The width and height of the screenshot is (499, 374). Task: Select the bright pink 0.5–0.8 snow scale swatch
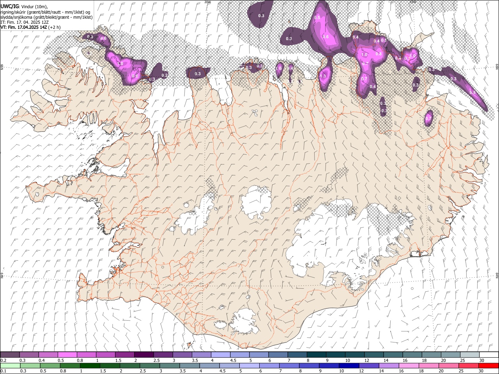pyautogui.click(x=67, y=355)
